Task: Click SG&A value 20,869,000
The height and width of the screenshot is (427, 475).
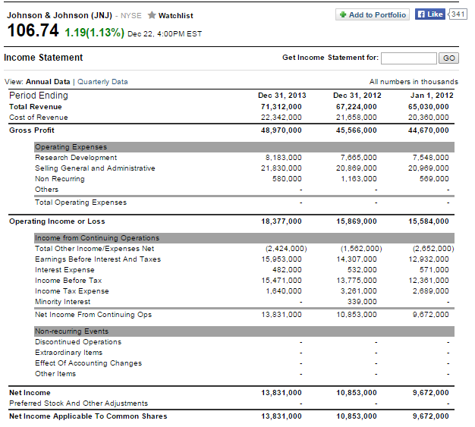Action: 357,168
